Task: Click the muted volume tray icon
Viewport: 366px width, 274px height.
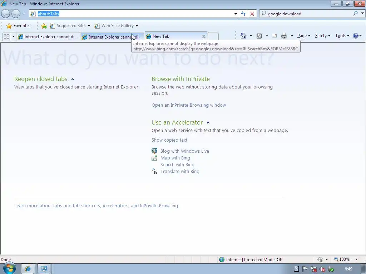Action: 322,269
